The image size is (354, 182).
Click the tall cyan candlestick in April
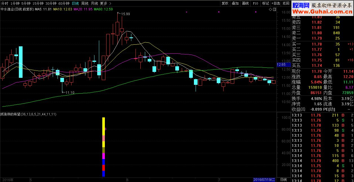tap(21, 62)
